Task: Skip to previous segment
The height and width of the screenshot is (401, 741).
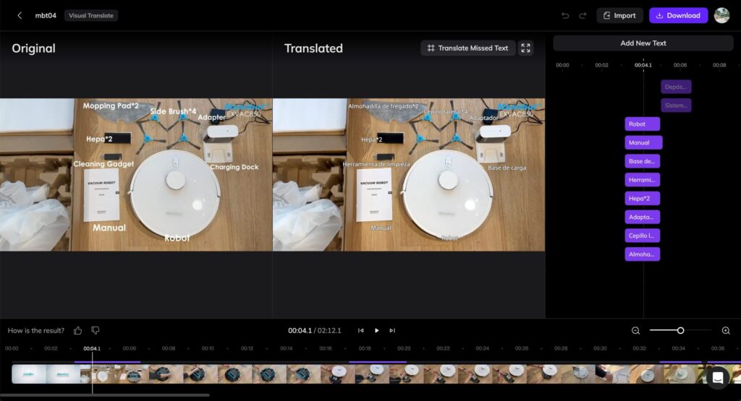Action: pos(360,331)
